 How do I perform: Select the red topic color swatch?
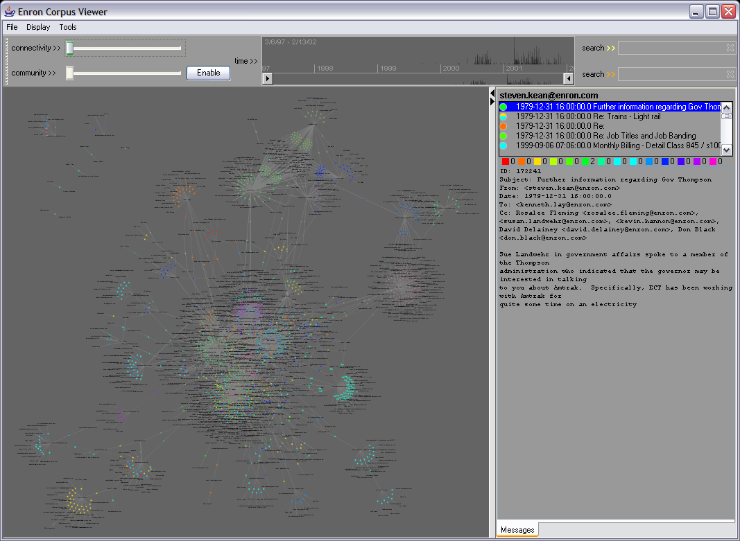506,161
